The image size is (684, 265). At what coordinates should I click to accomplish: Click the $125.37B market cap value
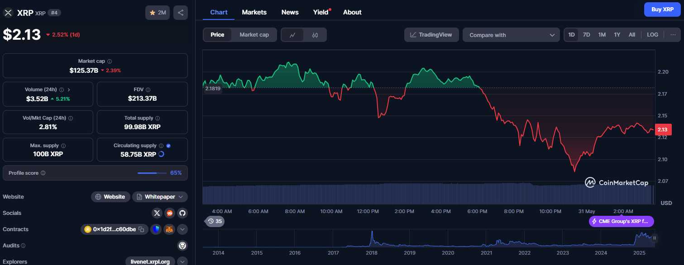point(84,70)
